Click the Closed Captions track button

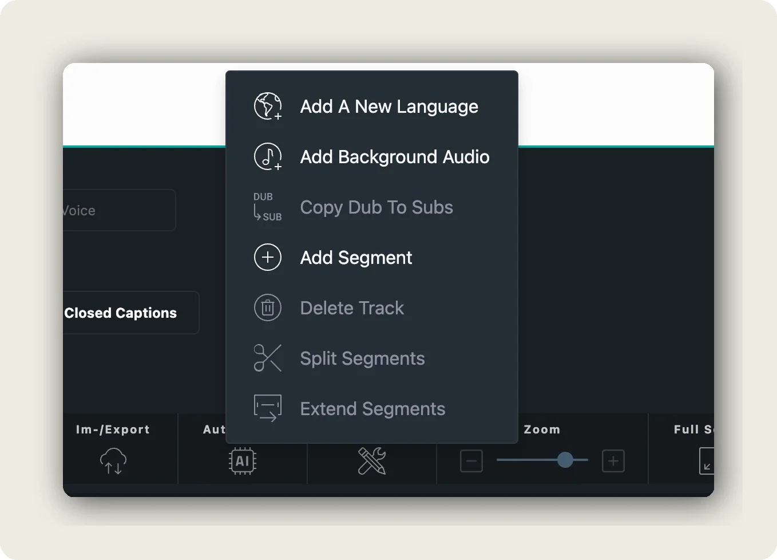tap(131, 313)
